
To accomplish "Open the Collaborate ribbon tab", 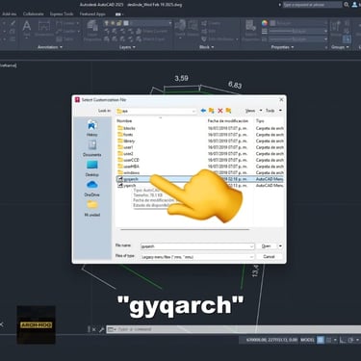I will (33, 14).
